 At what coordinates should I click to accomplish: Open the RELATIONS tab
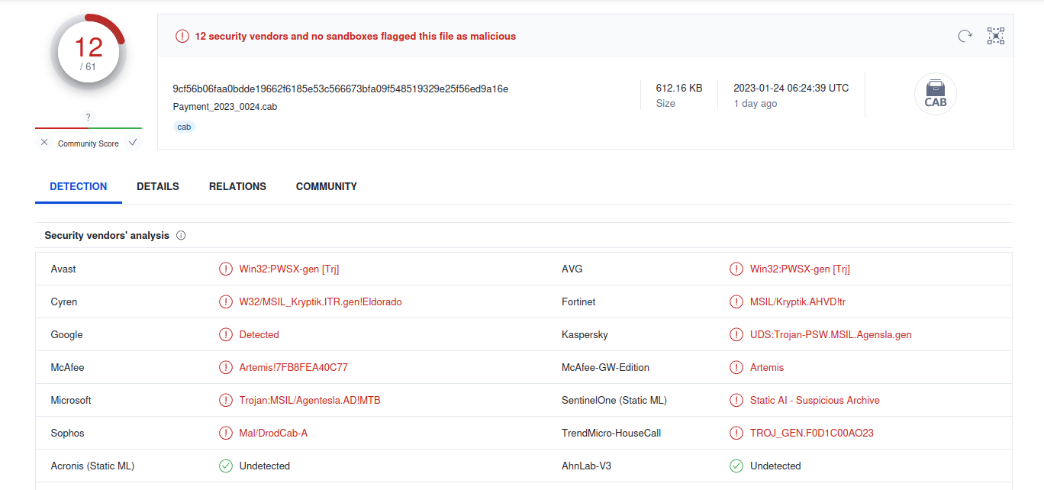tap(237, 186)
